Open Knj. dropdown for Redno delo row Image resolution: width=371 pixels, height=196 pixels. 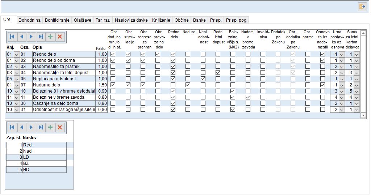[x=17, y=54]
